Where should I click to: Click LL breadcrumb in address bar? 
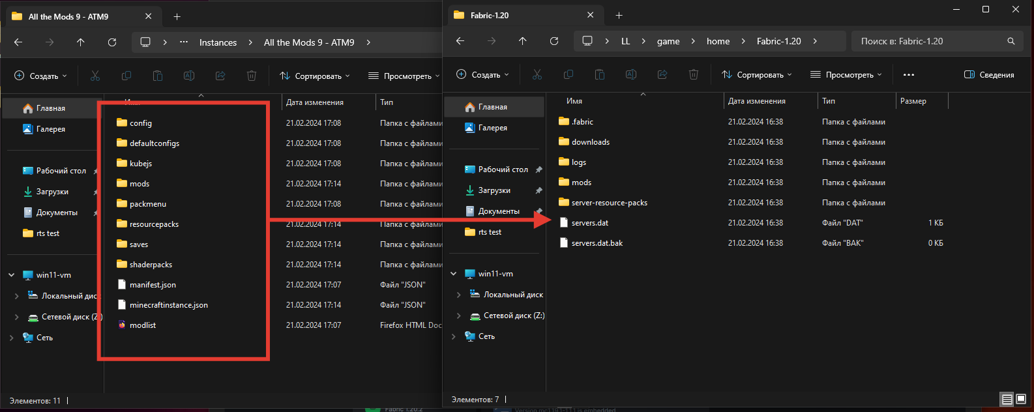click(x=625, y=41)
